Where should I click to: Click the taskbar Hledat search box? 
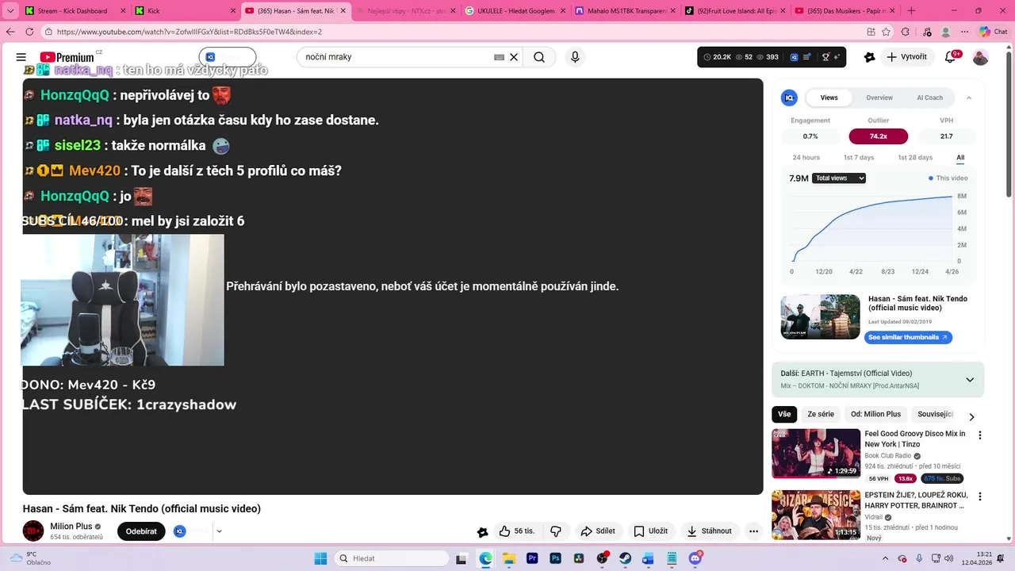point(392,558)
